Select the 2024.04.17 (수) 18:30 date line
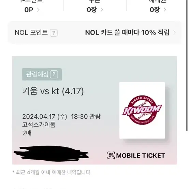Image resolution: width=189 pixels, height=189 pixels. click(61, 117)
